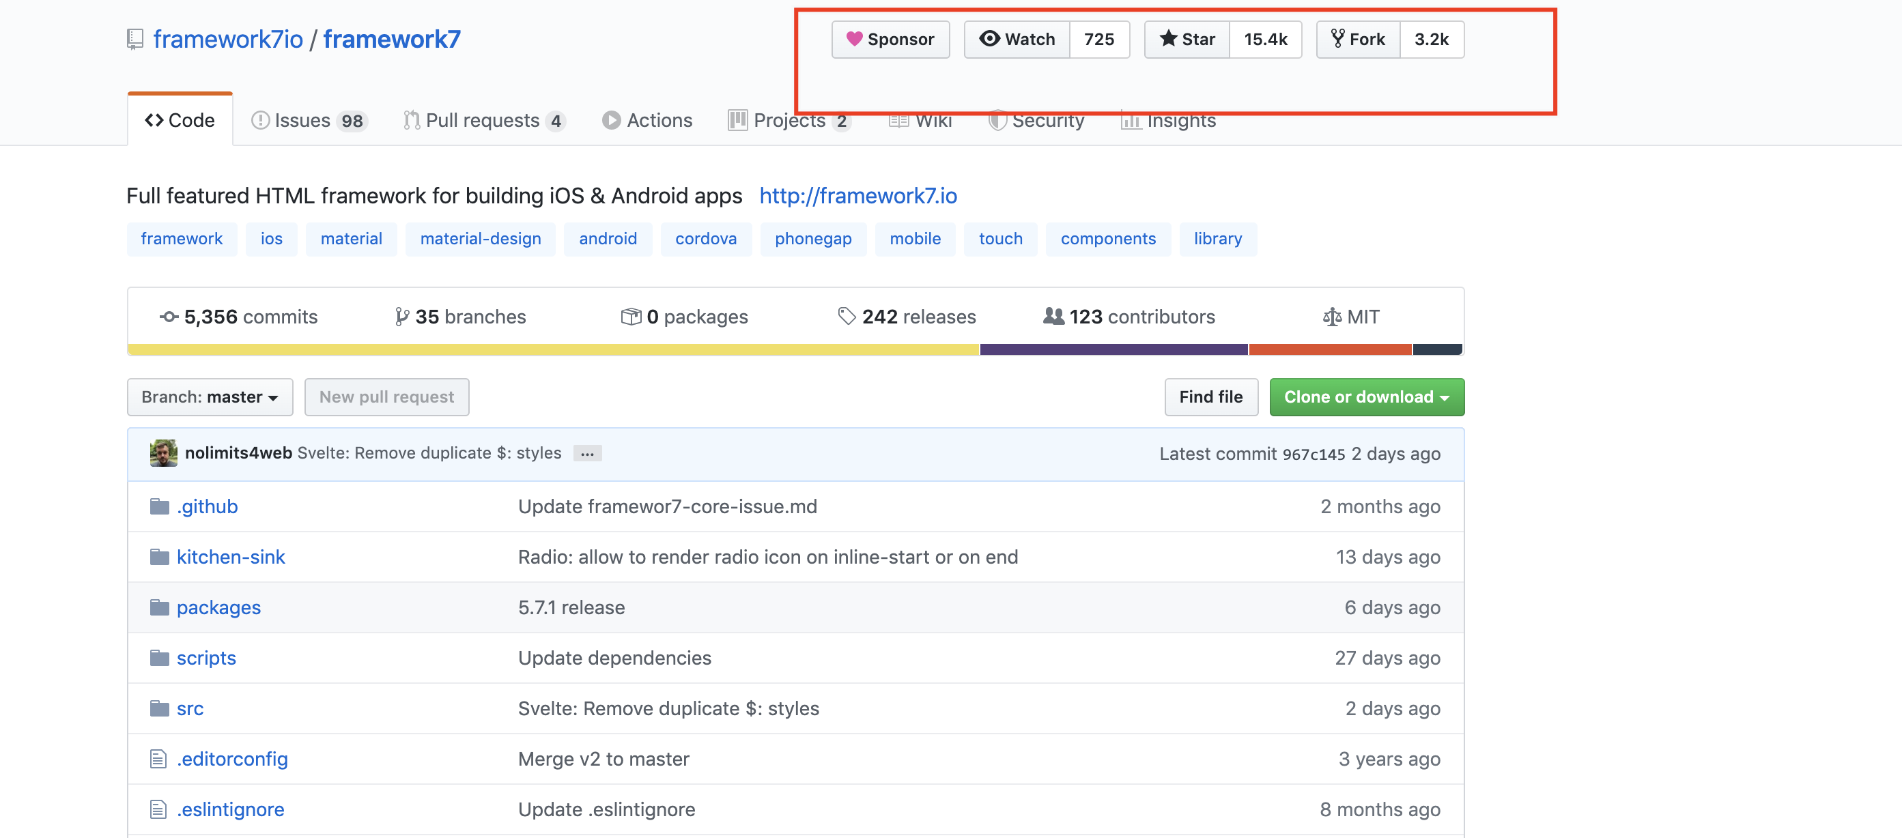Expand the Branch: master dropdown
This screenshot has width=1902, height=838.
210,397
